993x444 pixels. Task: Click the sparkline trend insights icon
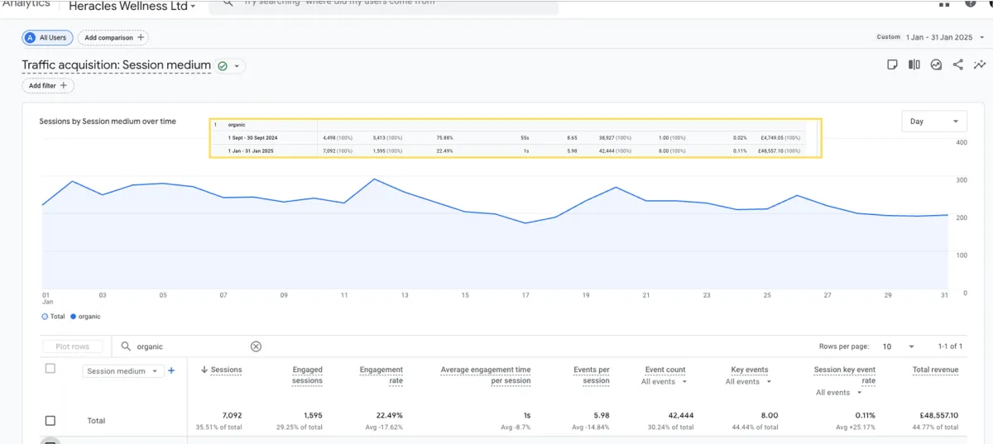(x=980, y=64)
